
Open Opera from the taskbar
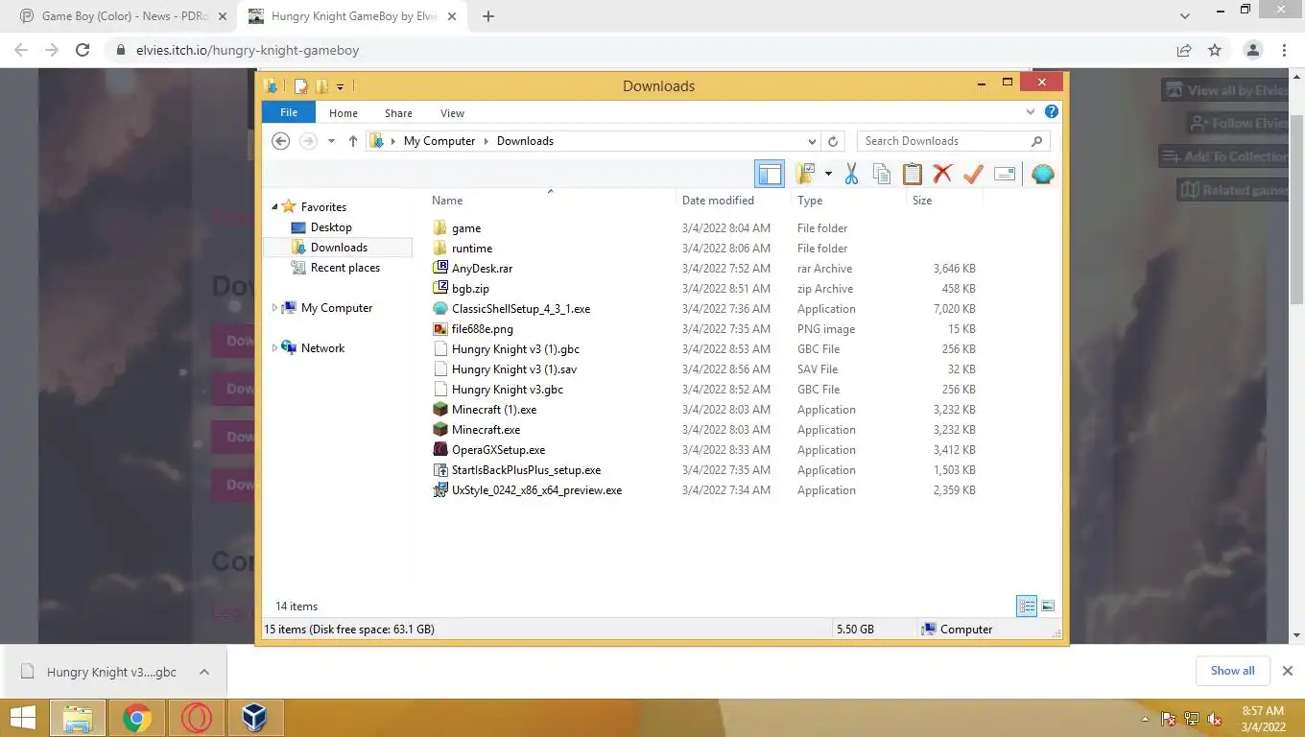[x=196, y=718]
